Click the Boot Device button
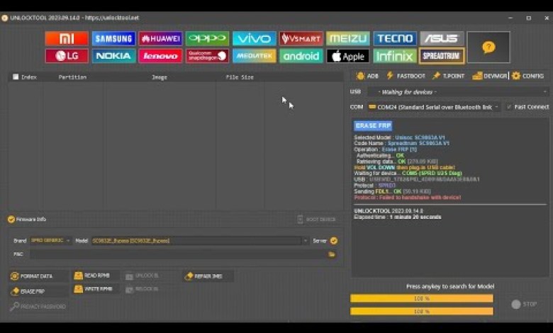The width and height of the screenshot is (553, 333). point(316,219)
